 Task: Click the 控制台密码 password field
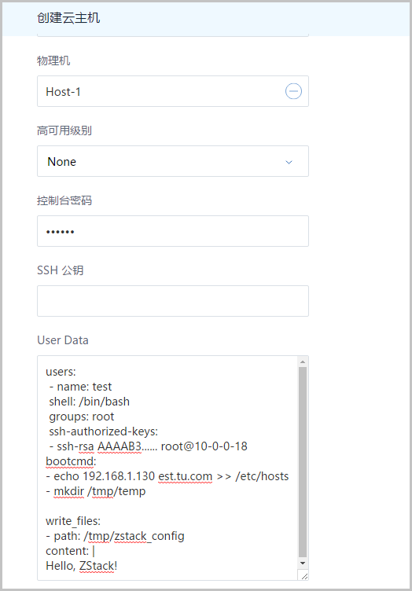pyautogui.click(x=173, y=231)
